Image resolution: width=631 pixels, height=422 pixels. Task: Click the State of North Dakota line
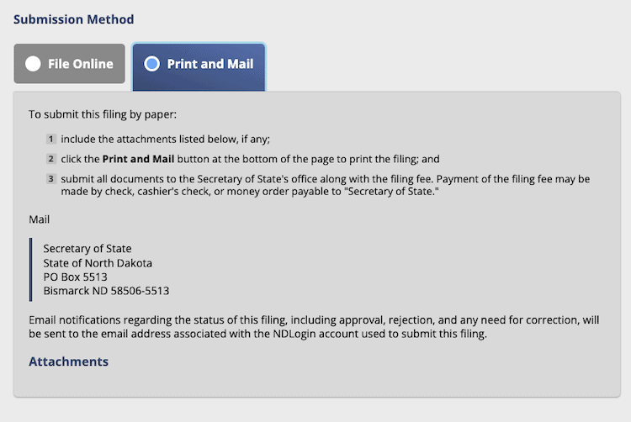(98, 262)
